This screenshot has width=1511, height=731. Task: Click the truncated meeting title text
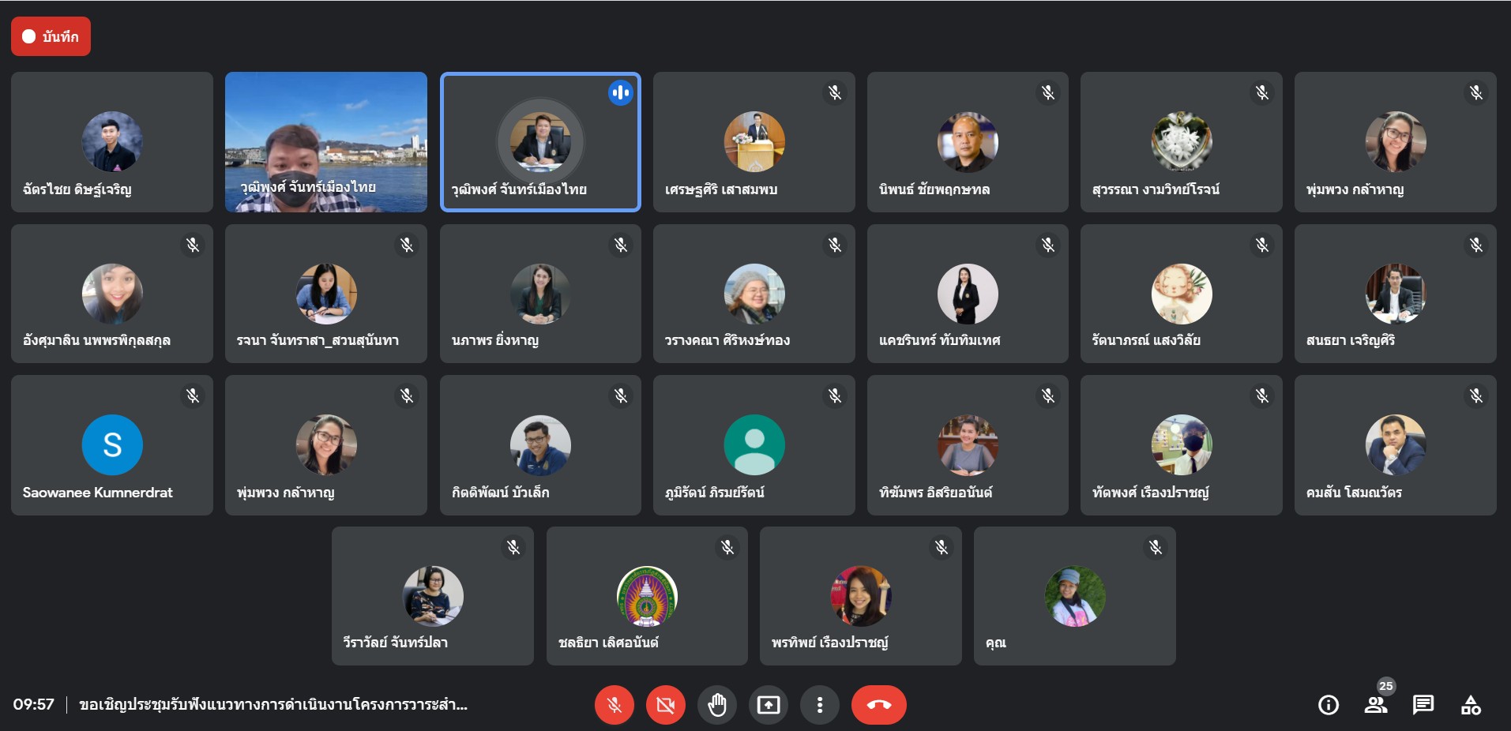[x=273, y=705]
